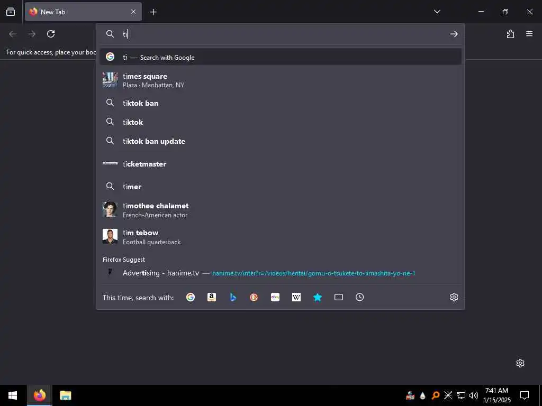Viewport: 542px width, 406px height.
Task: Open network status tray icon
Action: (x=461, y=395)
